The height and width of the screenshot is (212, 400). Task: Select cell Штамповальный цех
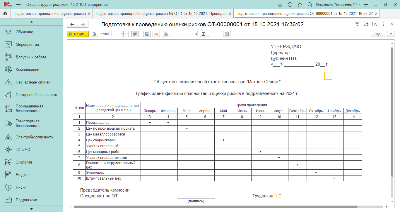[x=113, y=178]
